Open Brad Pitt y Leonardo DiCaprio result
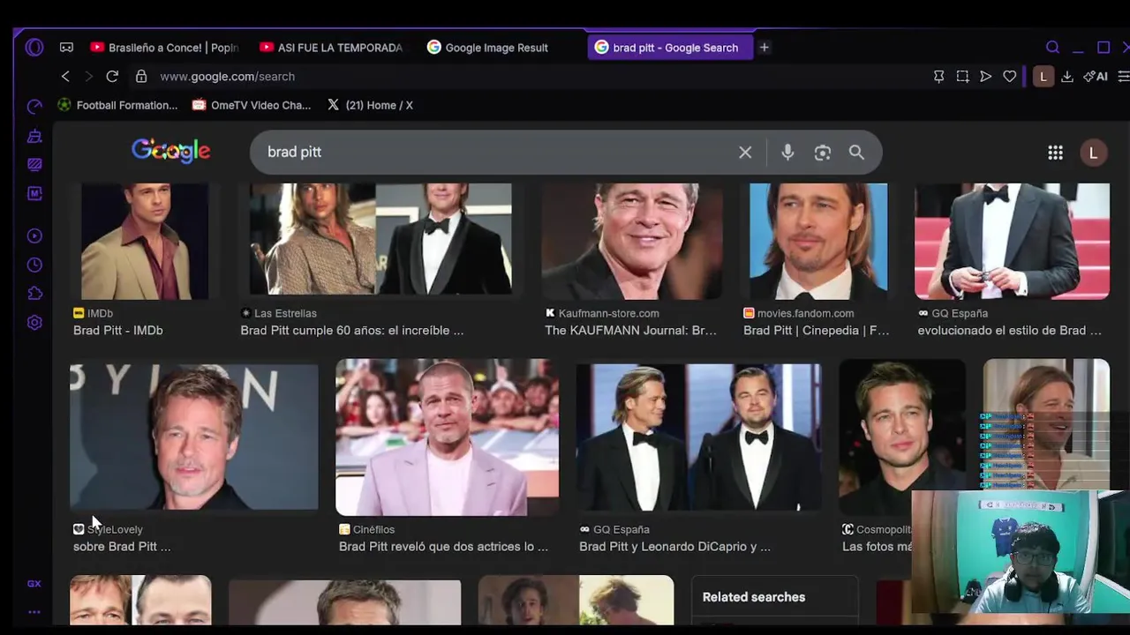Screen dimensions: 1130x635 (x=675, y=547)
